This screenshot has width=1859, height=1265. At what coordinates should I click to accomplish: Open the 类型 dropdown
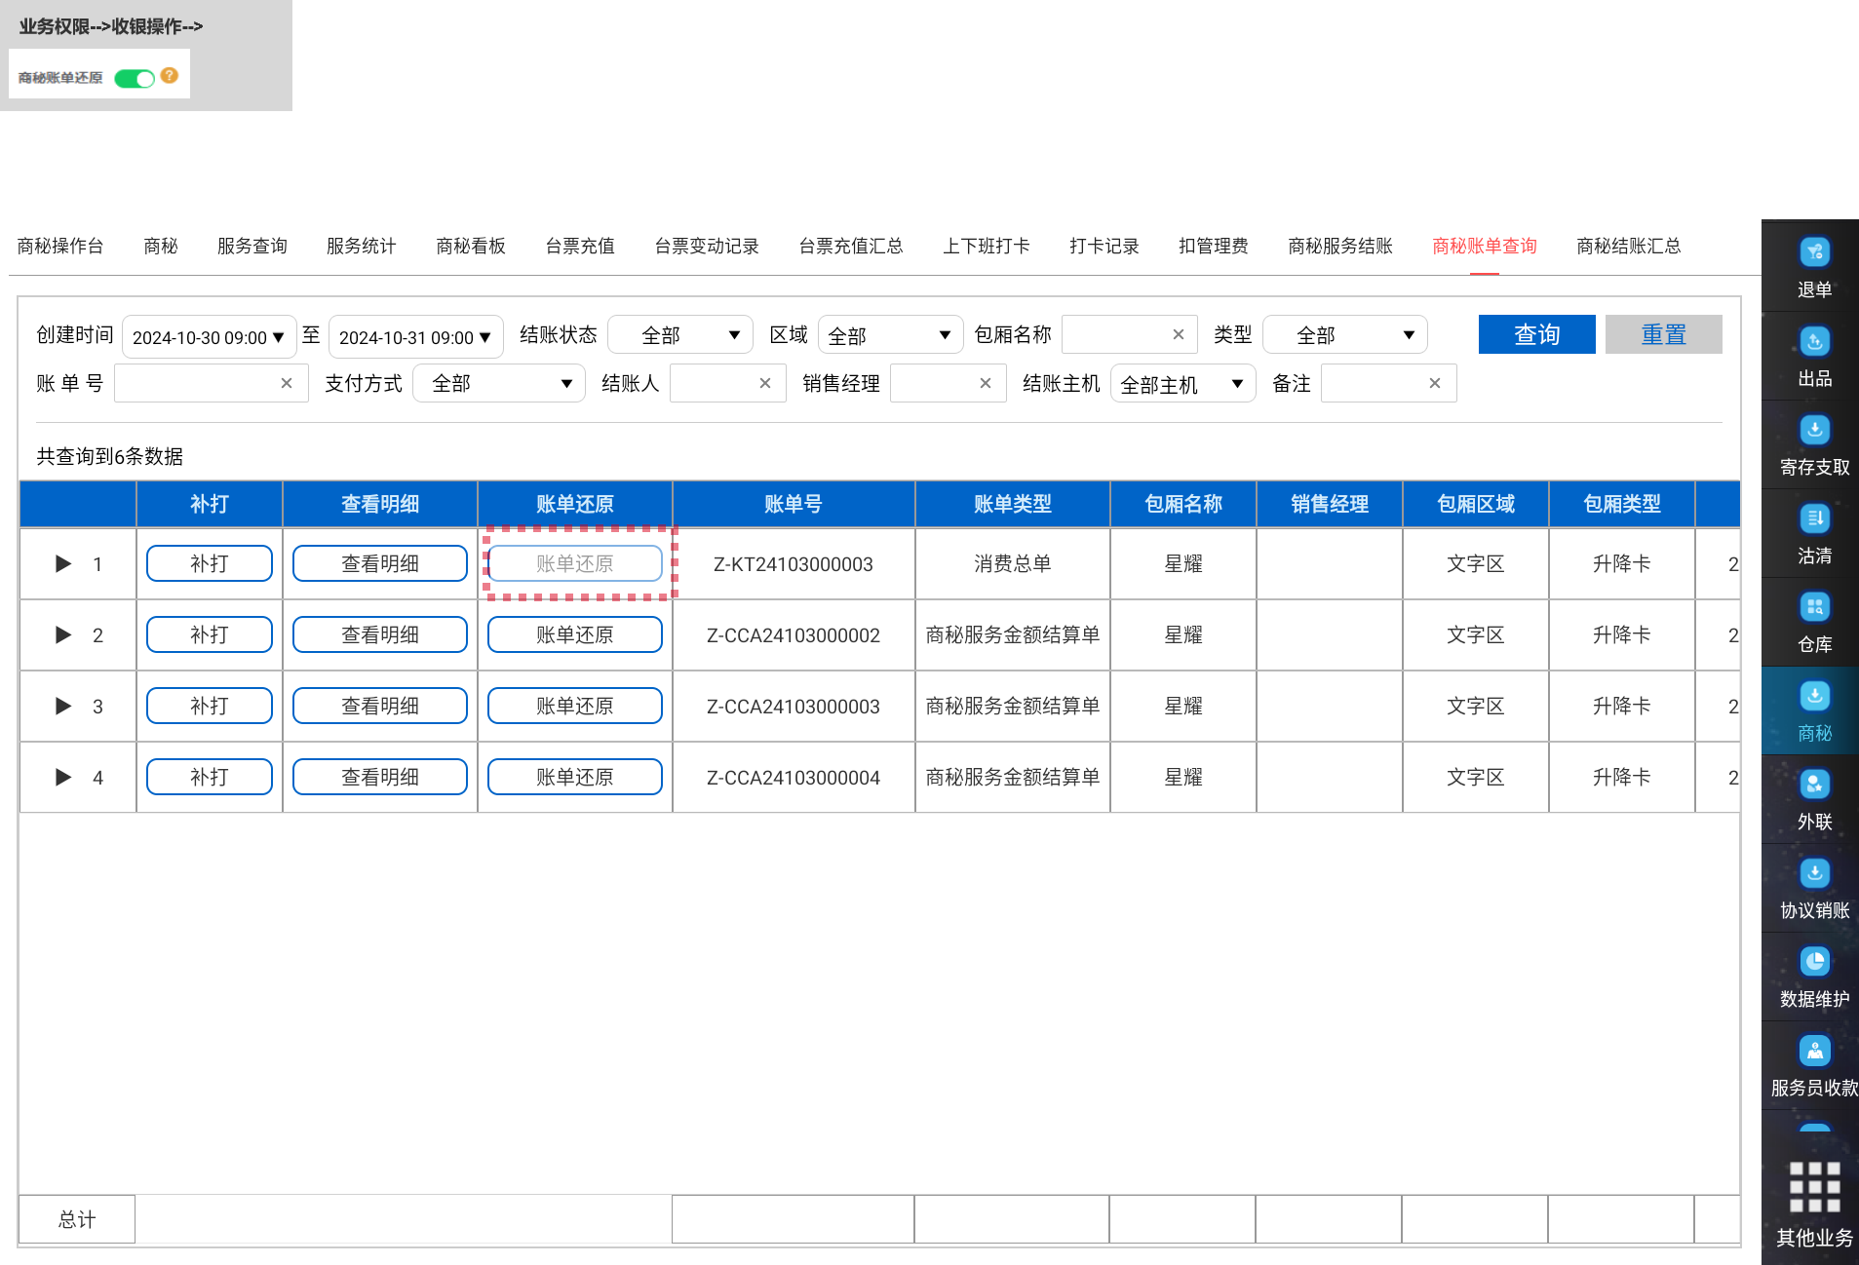(1345, 335)
